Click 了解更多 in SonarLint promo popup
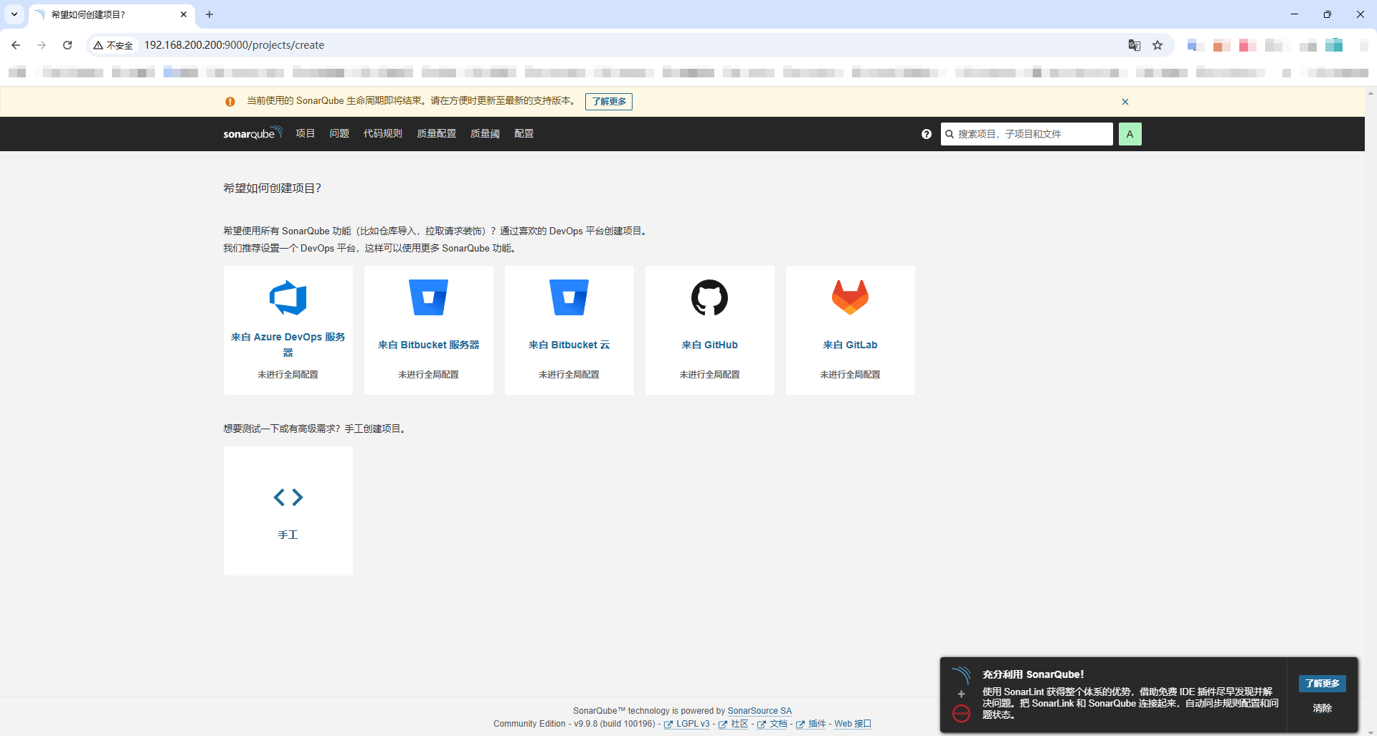1377x736 pixels. 1322,684
